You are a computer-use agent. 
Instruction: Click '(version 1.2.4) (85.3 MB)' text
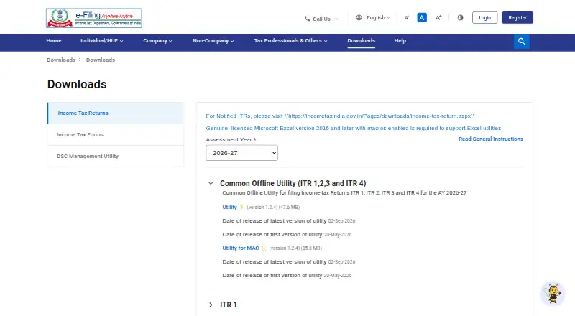pos(295,248)
